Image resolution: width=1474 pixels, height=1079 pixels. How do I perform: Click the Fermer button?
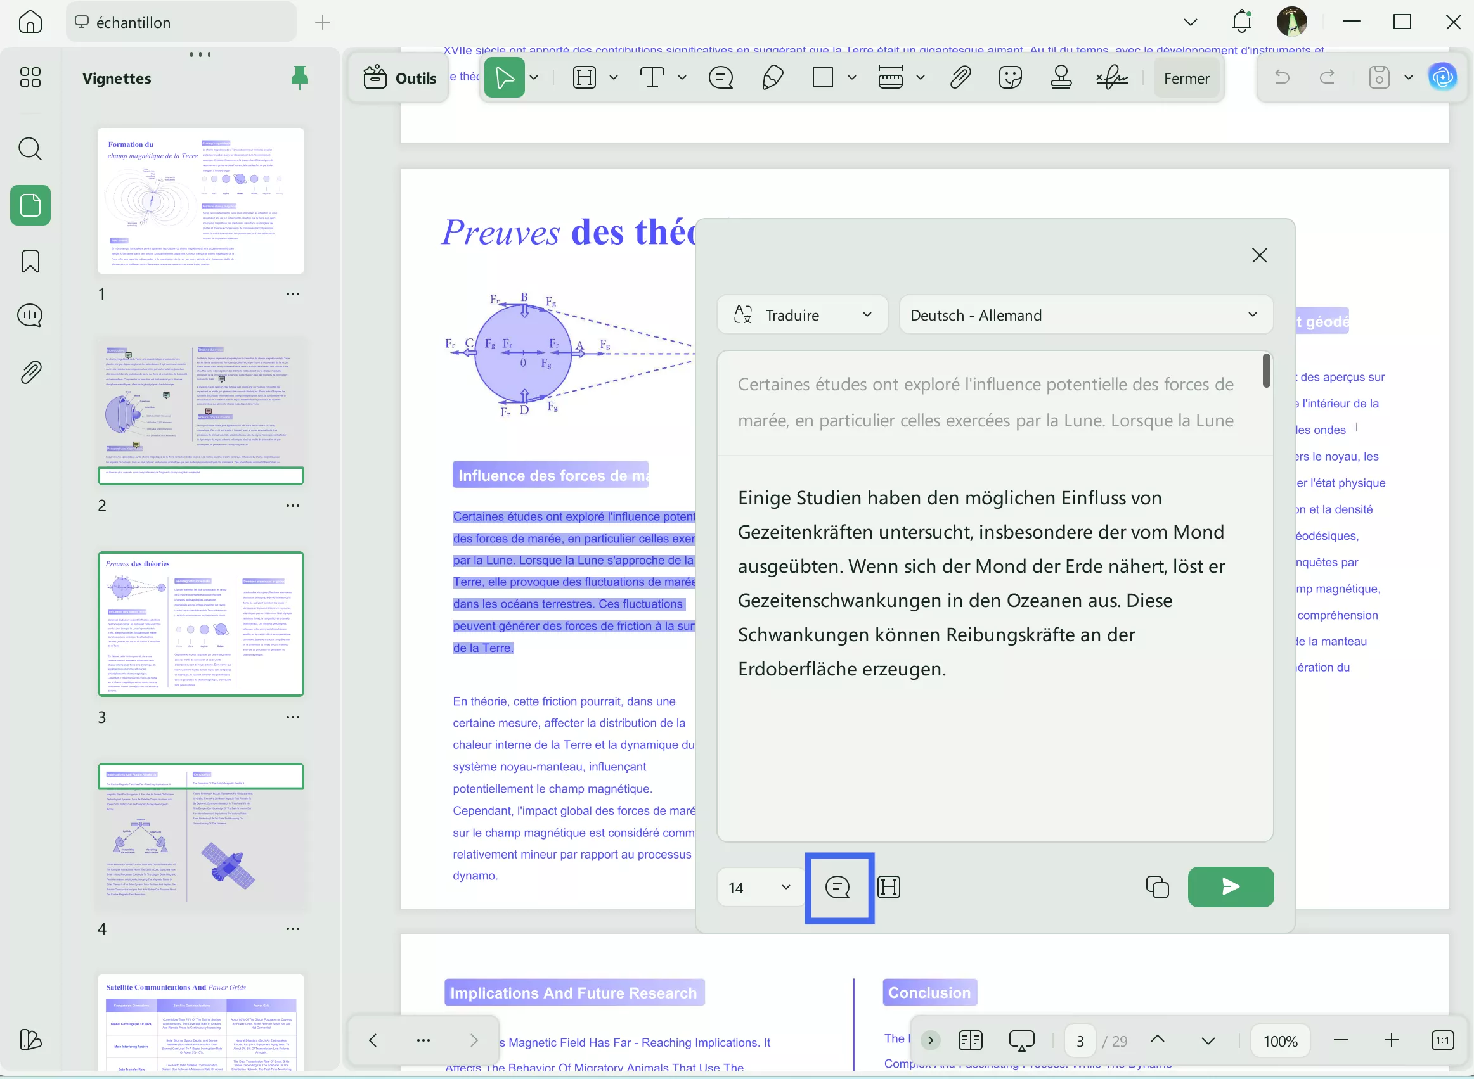(x=1187, y=78)
